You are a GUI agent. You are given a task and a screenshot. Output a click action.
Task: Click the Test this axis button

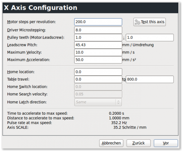(x=150, y=22)
